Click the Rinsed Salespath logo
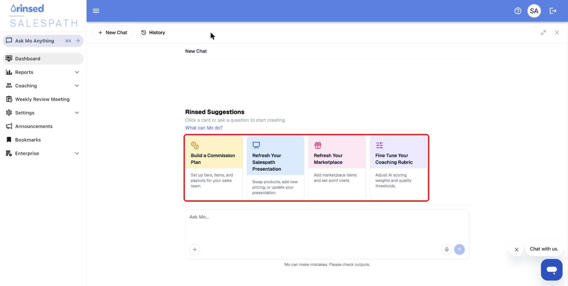 [44, 16]
